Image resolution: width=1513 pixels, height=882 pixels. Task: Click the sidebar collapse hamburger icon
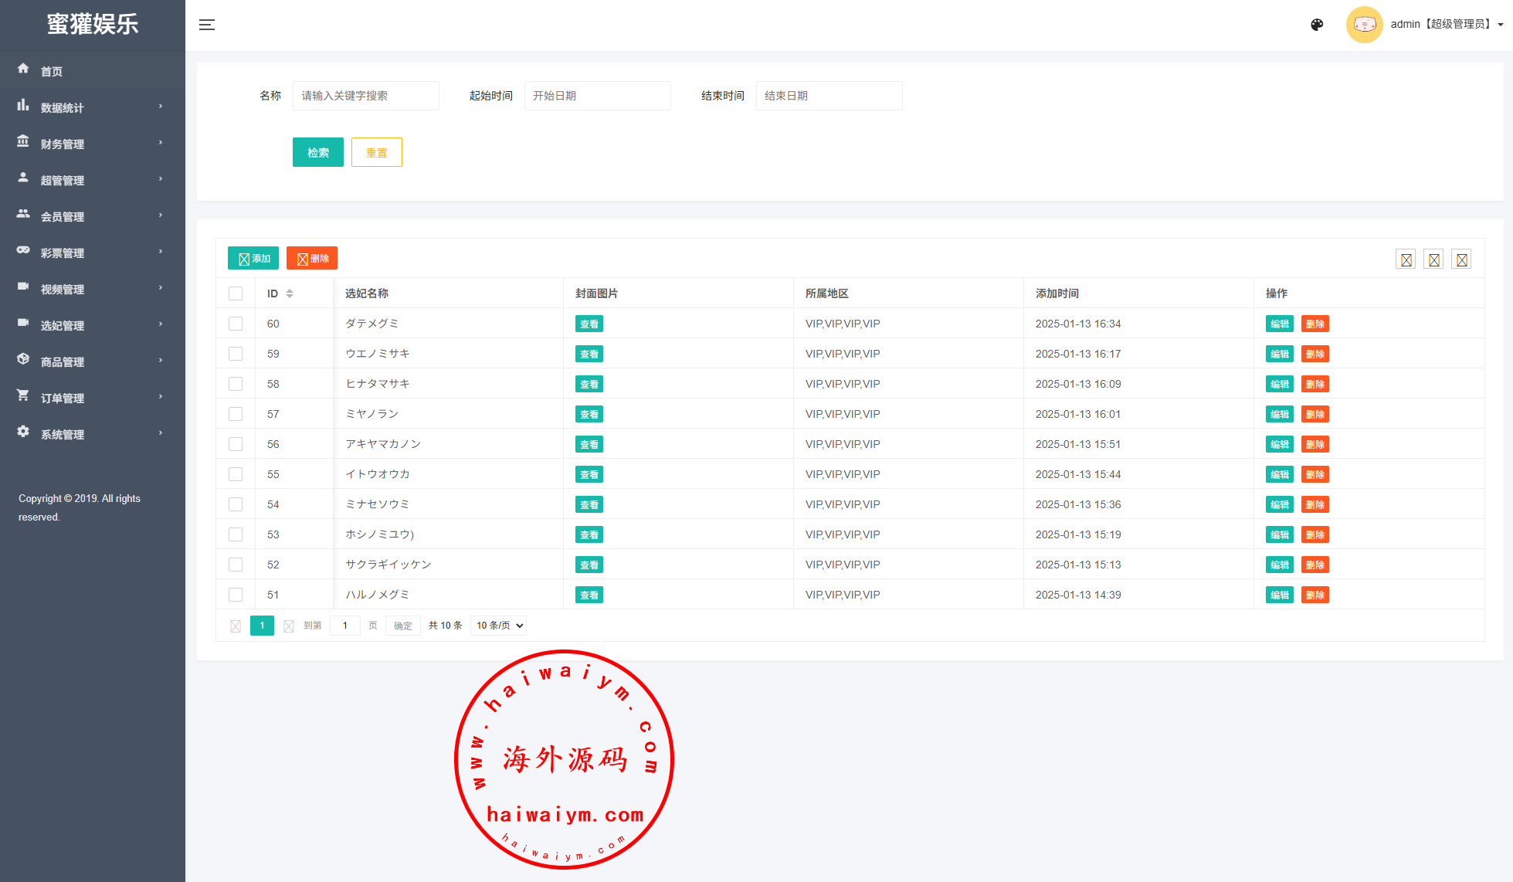[207, 25]
